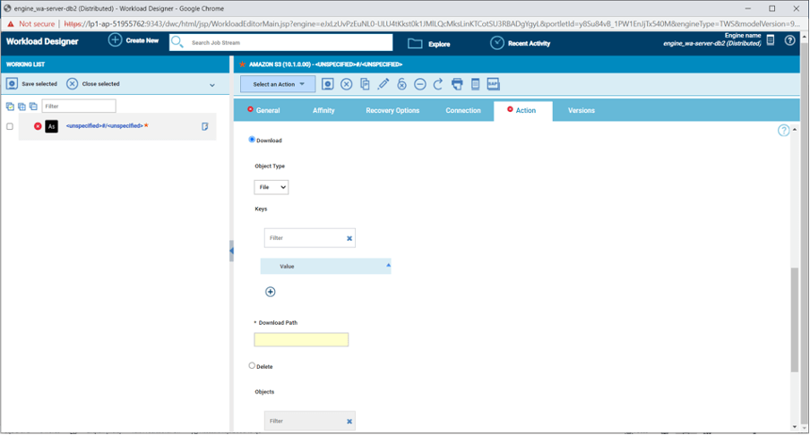Click the SAP icon in toolbar

pos(493,84)
